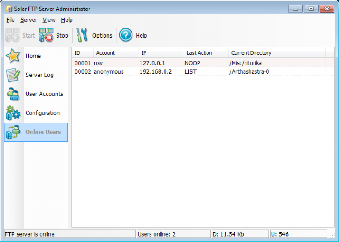Screen dimensions: 339x242
Task: Open the Server menu
Action: [x=28, y=20]
